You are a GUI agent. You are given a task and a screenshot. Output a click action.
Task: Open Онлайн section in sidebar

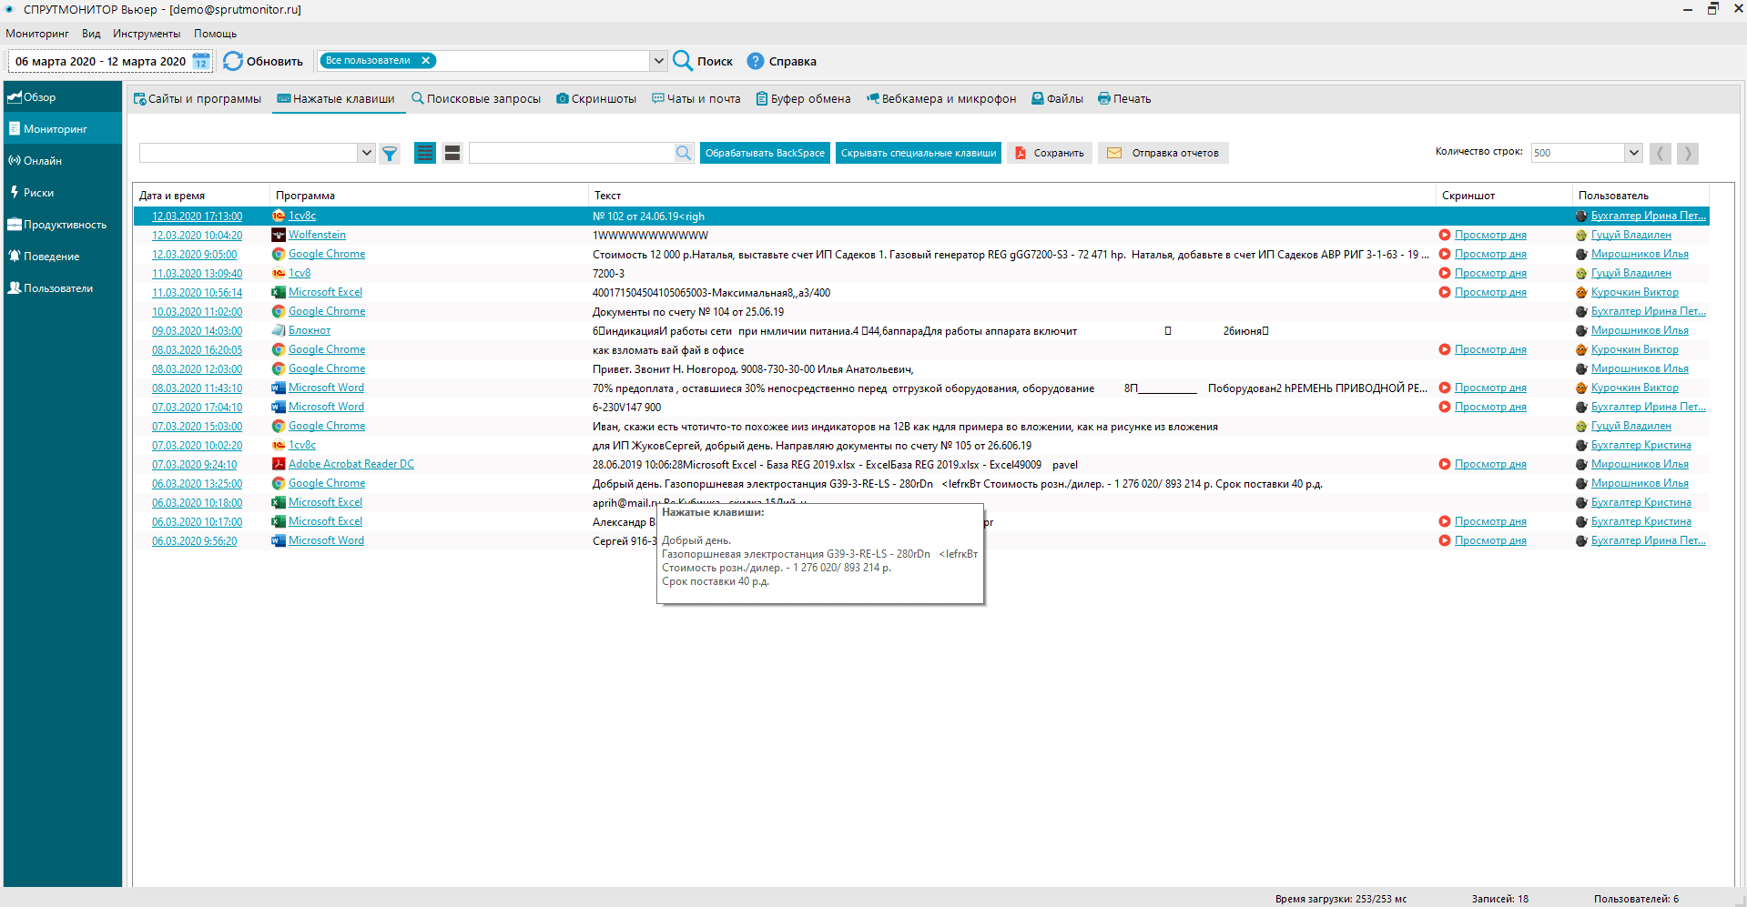(x=63, y=160)
